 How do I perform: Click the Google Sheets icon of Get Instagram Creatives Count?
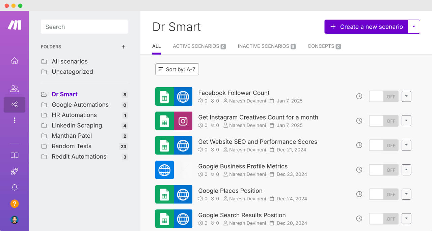pyautogui.click(x=164, y=121)
